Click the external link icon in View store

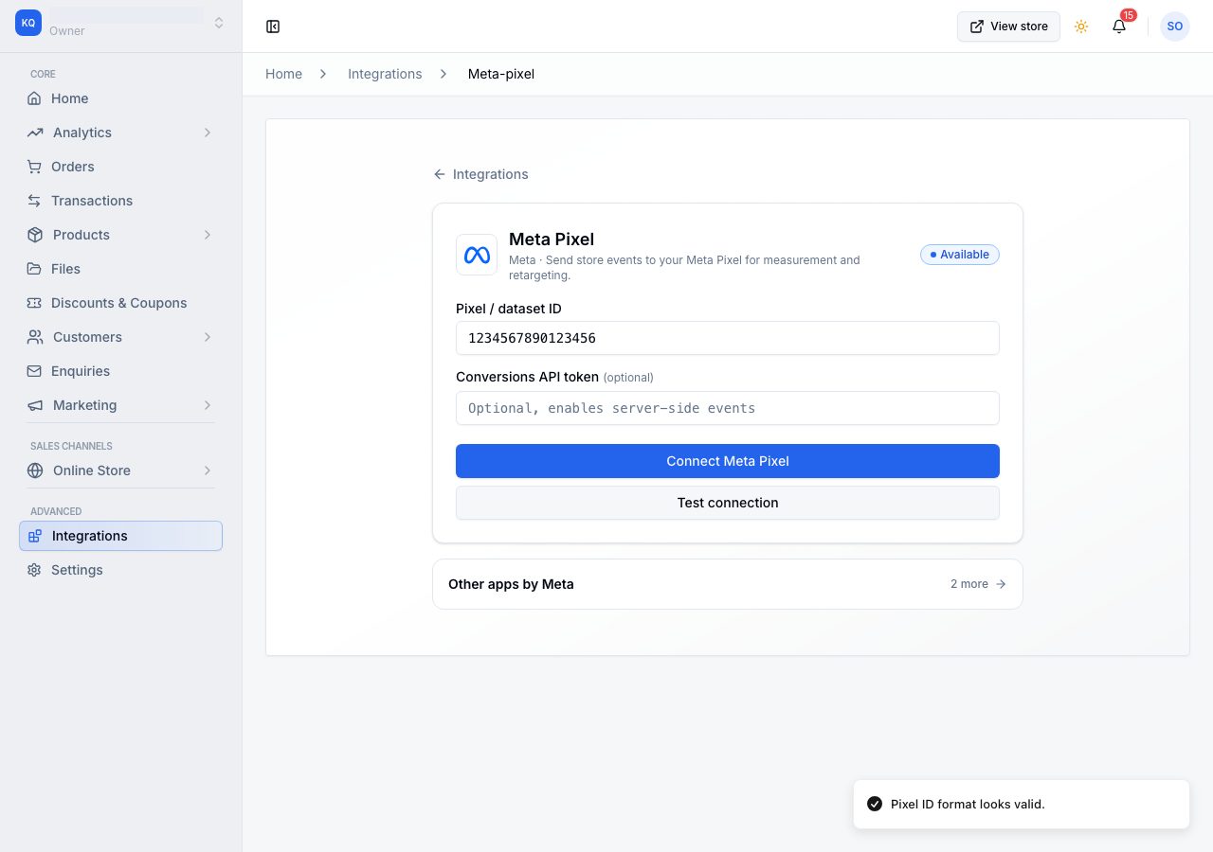[977, 27]
